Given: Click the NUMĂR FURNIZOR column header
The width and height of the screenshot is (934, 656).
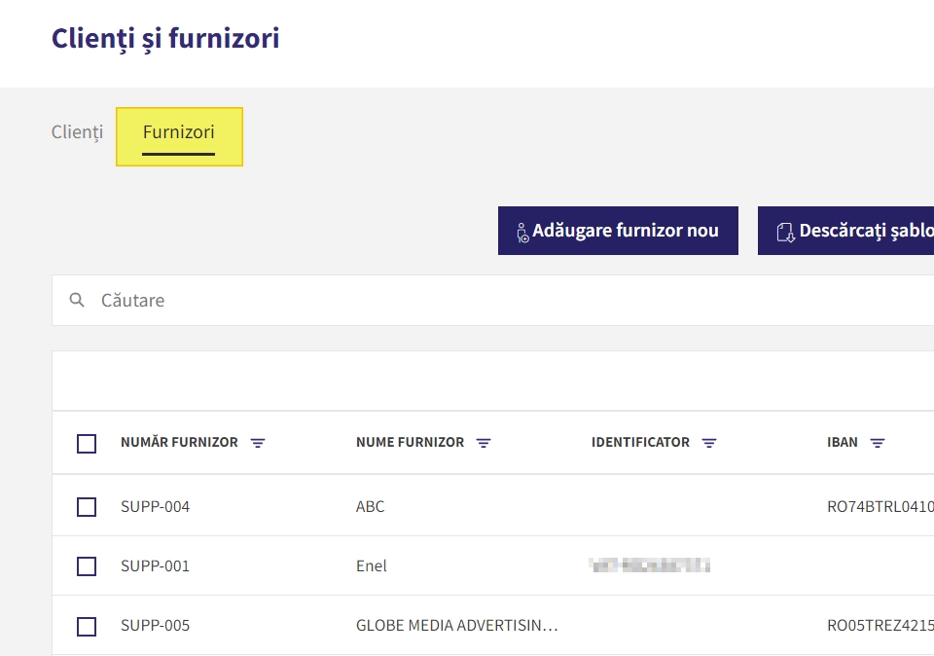Looking at the screenshot, I should pos(179,442).
